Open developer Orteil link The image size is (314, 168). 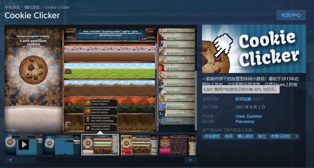pyautogui.click(x=240, y=116)
